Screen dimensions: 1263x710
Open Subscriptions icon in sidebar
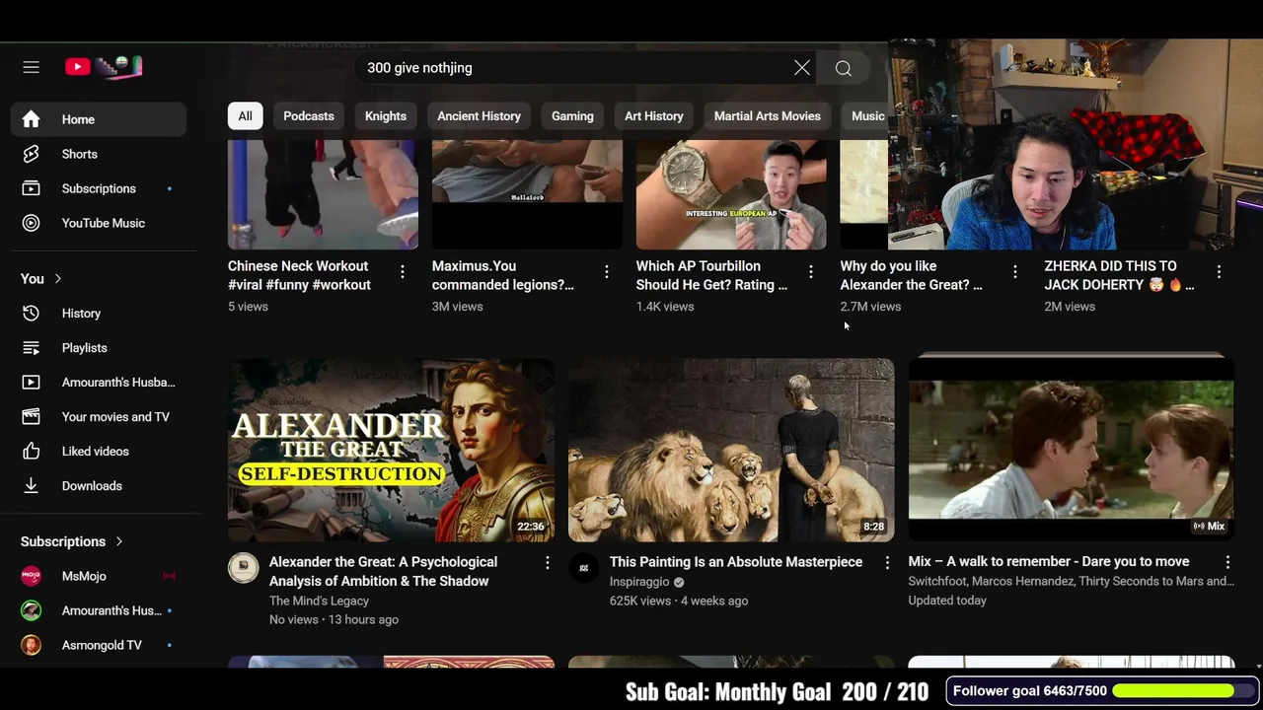pyautogui.click(x=31, y=188)
